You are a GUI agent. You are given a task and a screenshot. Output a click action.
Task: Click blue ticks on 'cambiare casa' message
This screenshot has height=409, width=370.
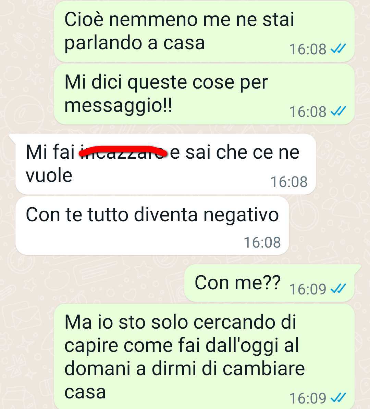[x=338, y=398]
